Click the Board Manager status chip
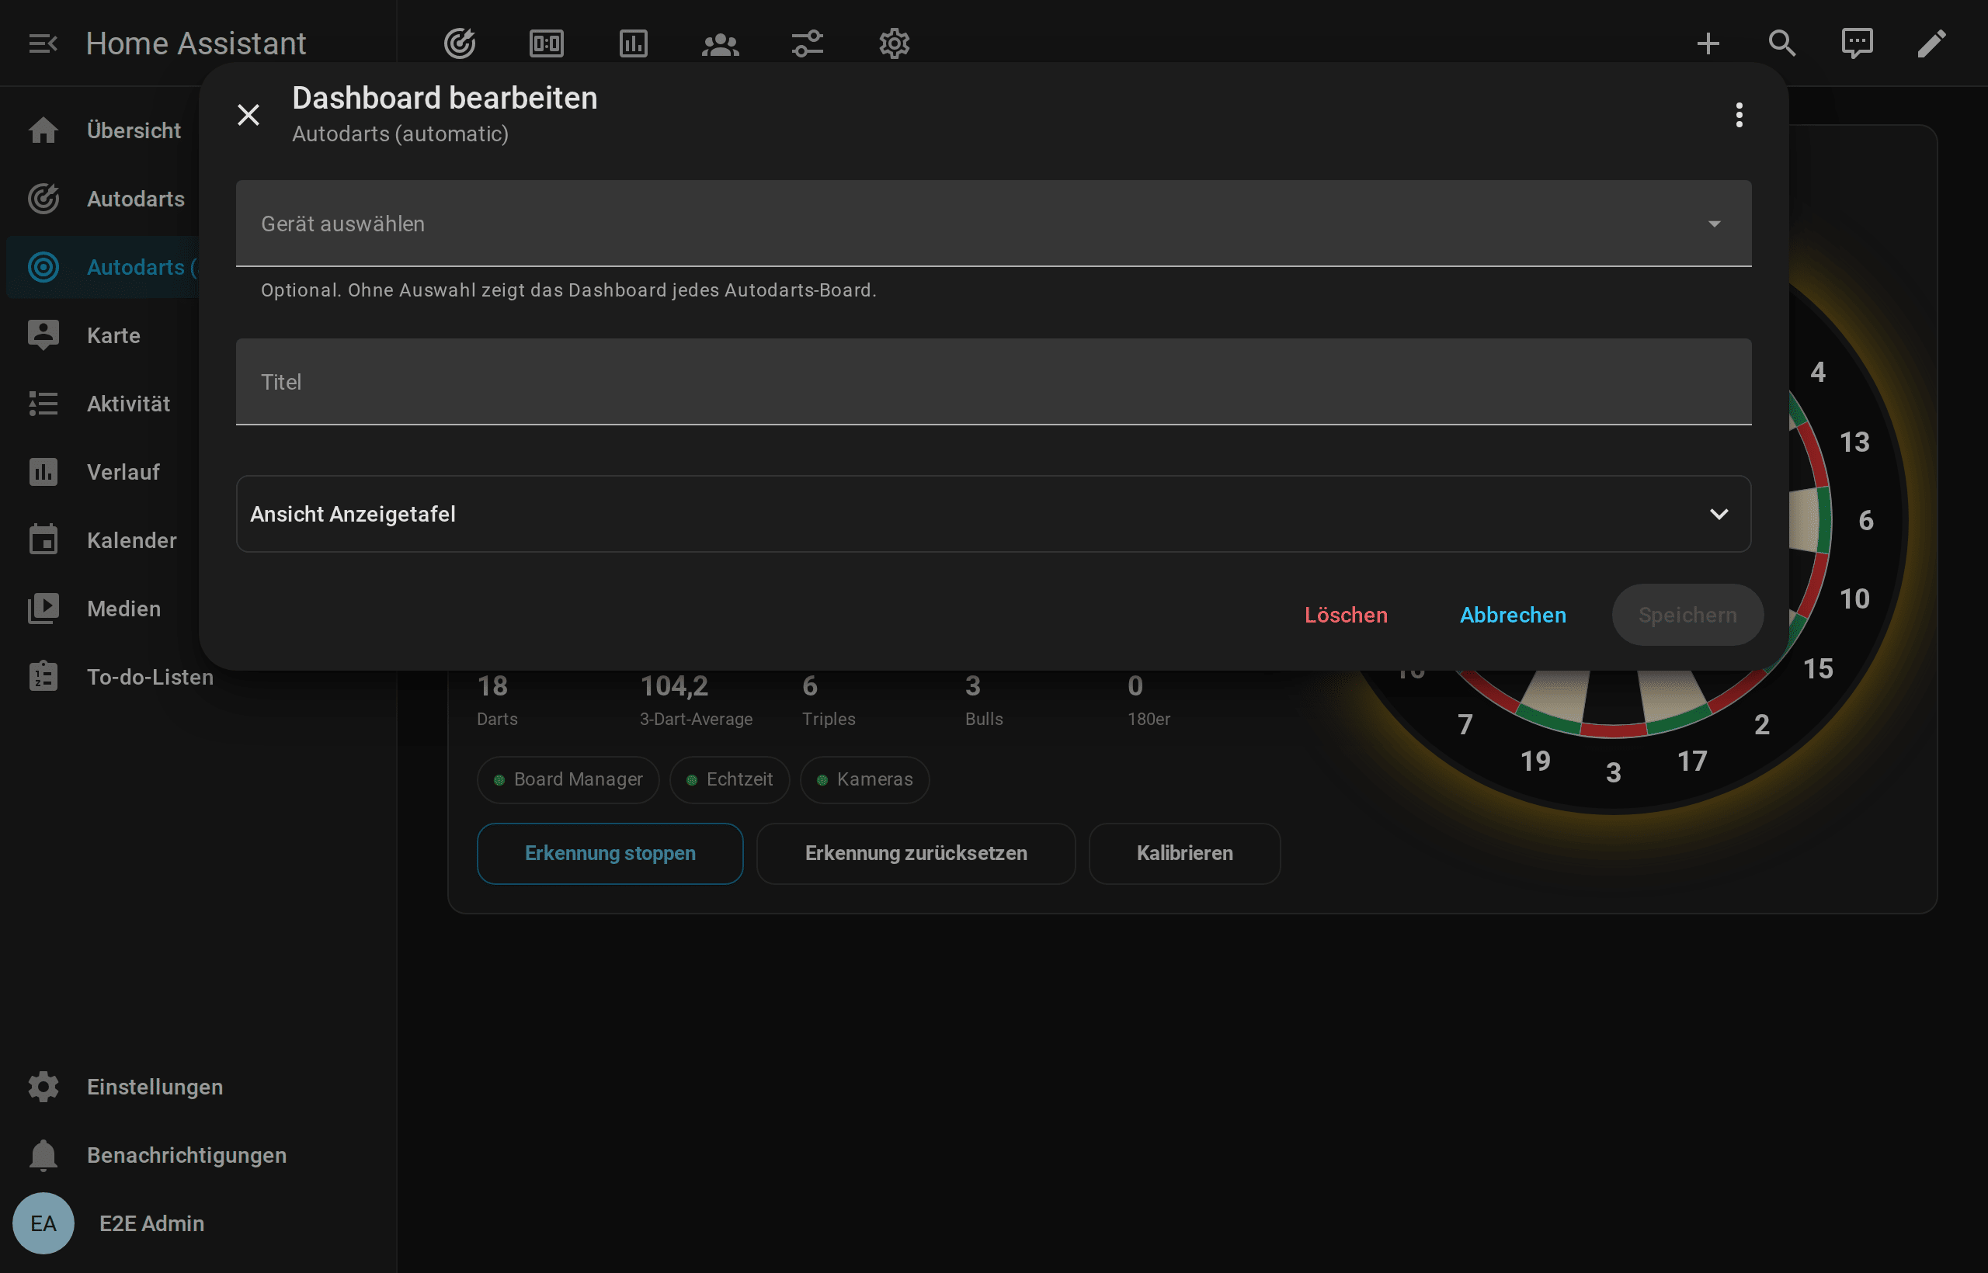The width and height of the screenshot is (1988, 1273). 568,779
